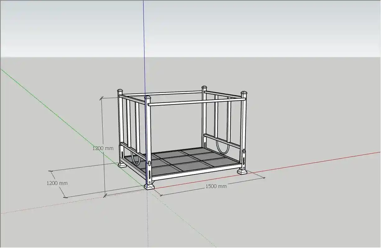The image size is (381, 248).
Task: Select the front-left post foot at the origin
Action: [149, 186]
